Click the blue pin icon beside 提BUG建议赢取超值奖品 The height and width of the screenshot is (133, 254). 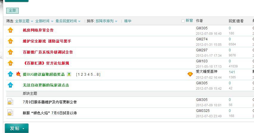click(10, 74)
